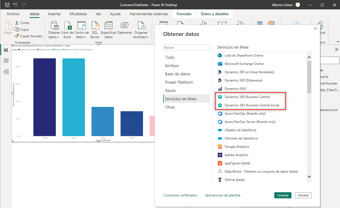The width and height of the screenshot is (340, 208).
Task: Click the Buscar search field
Action: (186, 47)
